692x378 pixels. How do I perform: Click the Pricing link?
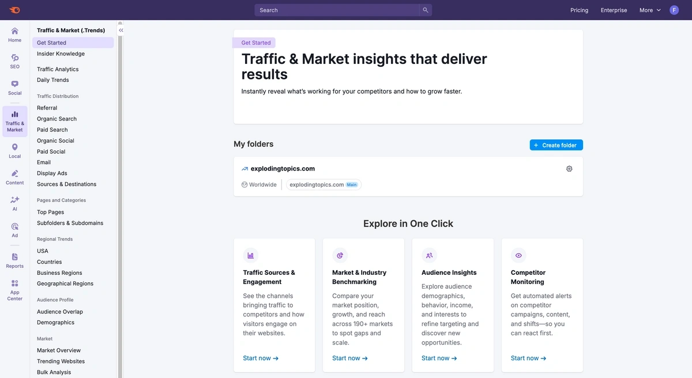(x=579, y=10)
